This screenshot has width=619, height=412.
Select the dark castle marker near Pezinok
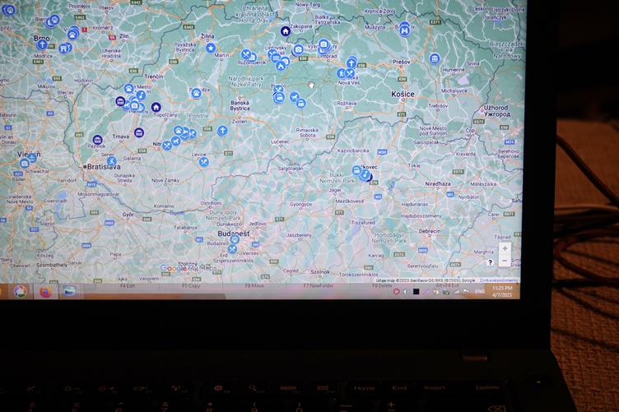coord(97,140)
